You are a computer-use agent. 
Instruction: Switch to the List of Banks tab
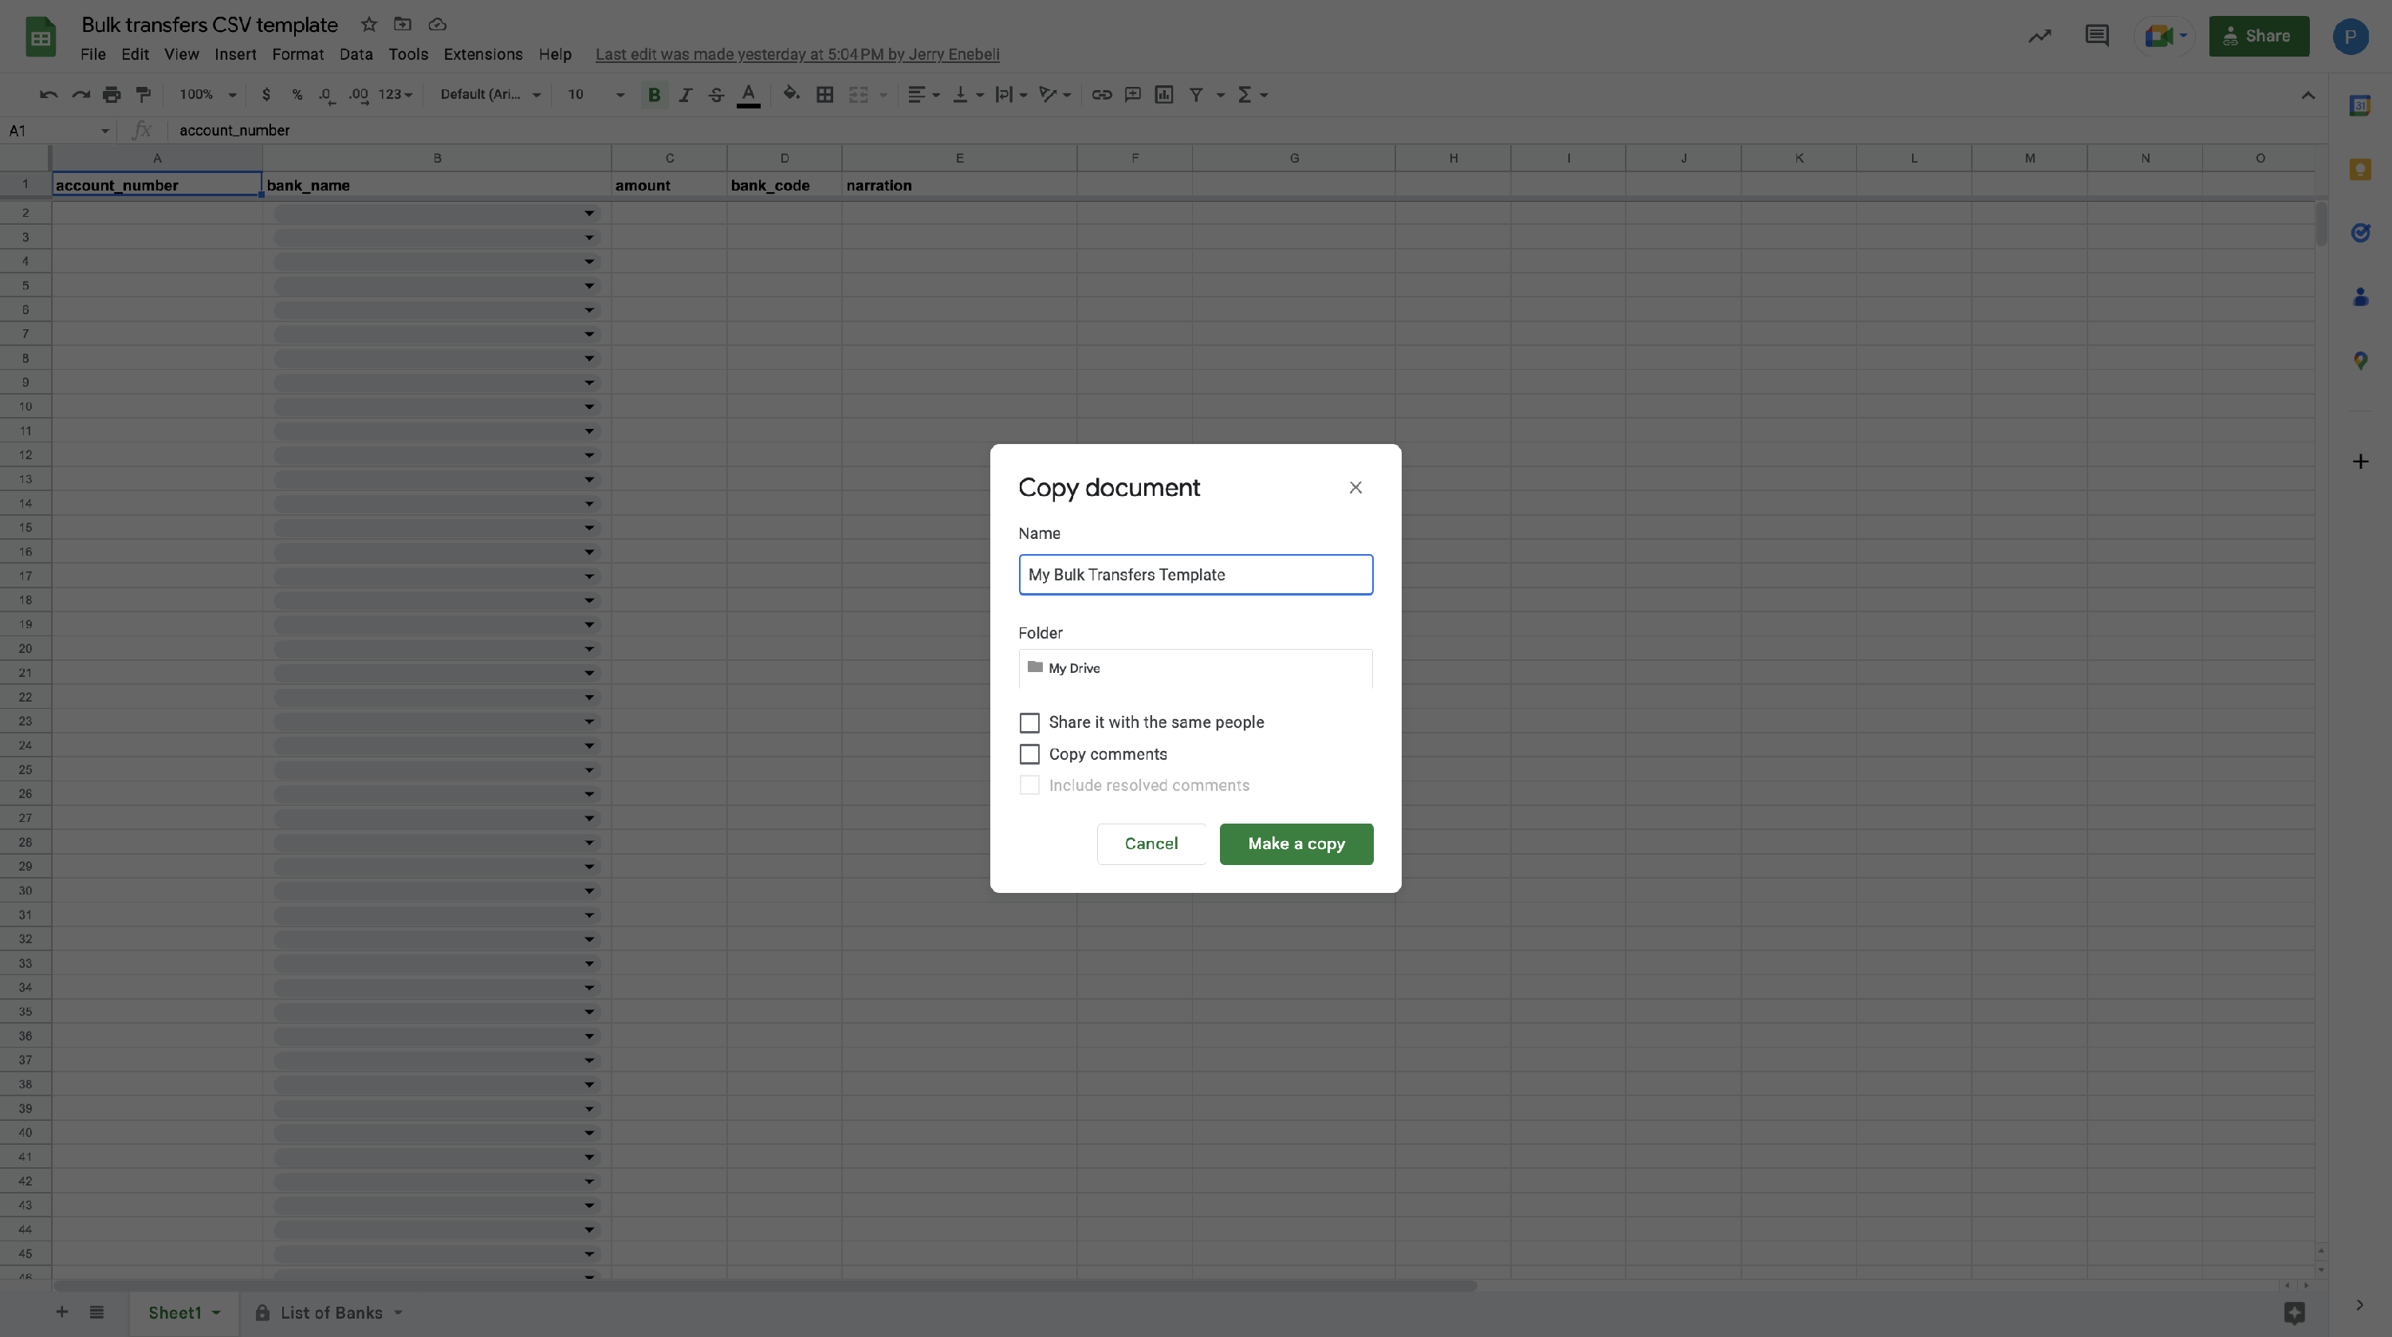[x=331, y=1313]
